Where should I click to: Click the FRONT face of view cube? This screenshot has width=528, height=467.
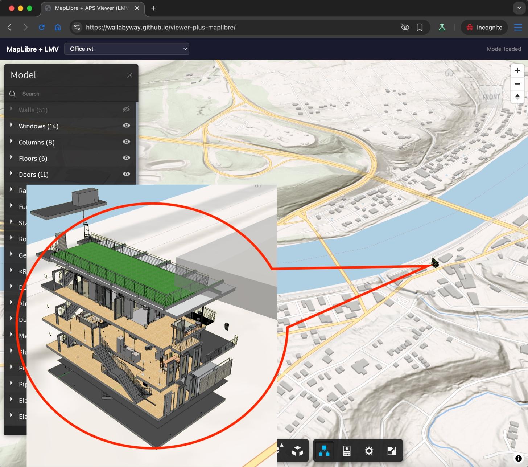point(491,97)
